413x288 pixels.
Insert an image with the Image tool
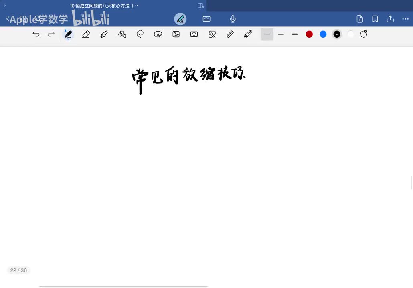point(176,34)
